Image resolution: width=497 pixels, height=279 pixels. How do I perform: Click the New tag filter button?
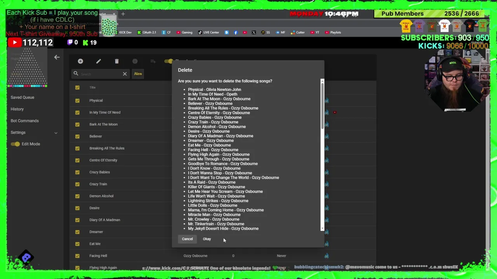tap(138, 74)
